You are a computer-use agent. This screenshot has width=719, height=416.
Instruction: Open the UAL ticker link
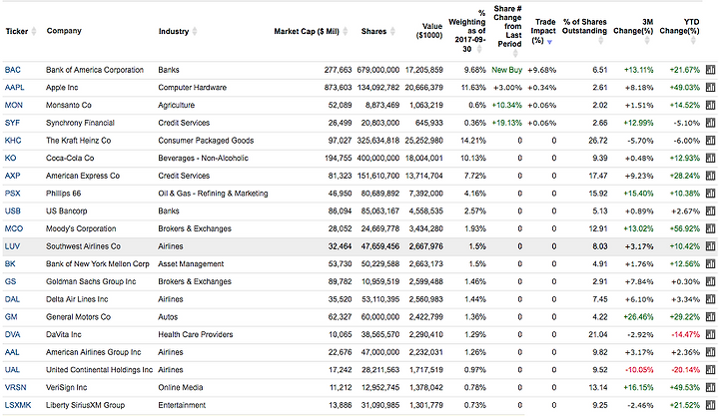(12, 369)
